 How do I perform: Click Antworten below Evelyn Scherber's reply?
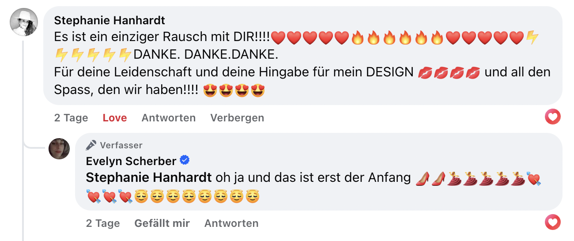point(231,223)
